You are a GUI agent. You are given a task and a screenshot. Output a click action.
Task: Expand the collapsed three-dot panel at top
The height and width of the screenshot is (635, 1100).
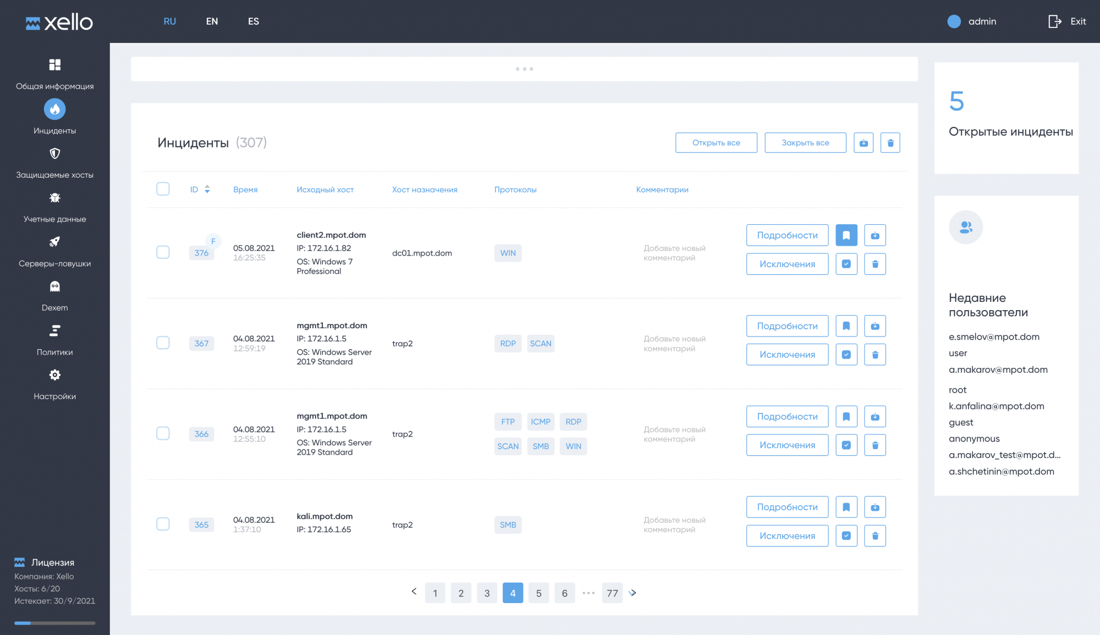coord(524,69)
